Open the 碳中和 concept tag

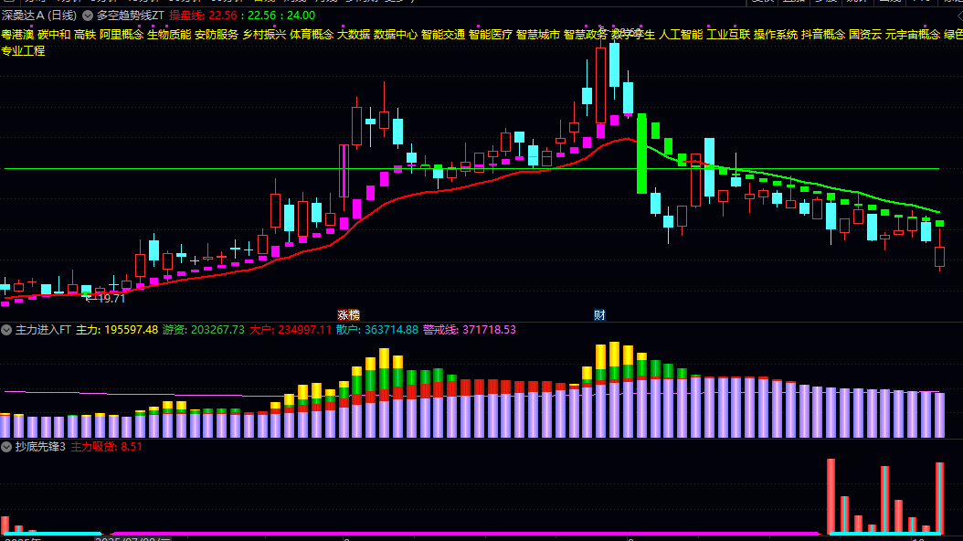tap(54, 35)
